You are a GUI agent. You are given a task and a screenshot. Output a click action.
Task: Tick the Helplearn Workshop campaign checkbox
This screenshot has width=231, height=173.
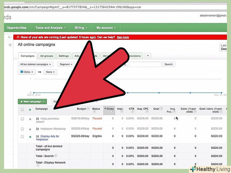(x=22, y=129)
